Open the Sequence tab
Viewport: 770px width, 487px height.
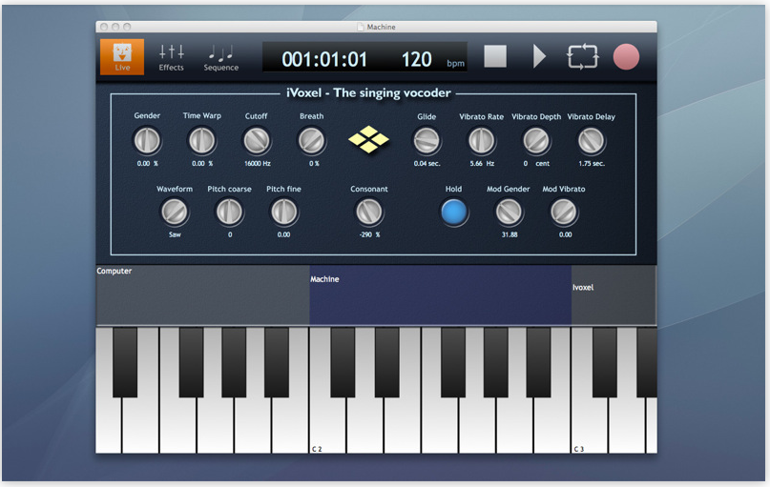tap(221, 57)
